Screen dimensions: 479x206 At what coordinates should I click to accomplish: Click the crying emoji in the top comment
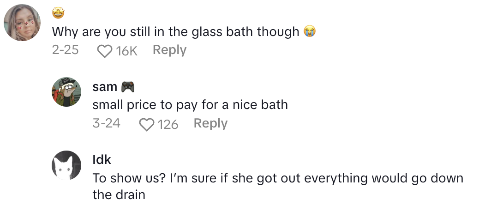click(309, 32)
